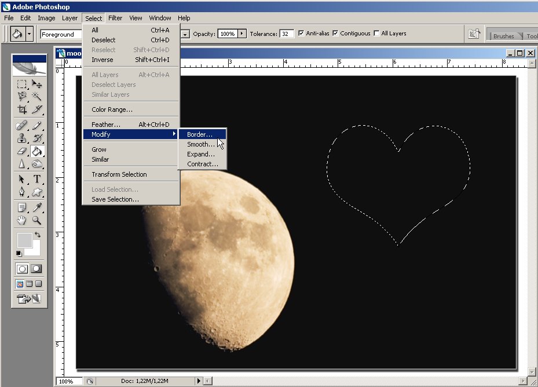Select the Eyedropper tool

[36, 206]
